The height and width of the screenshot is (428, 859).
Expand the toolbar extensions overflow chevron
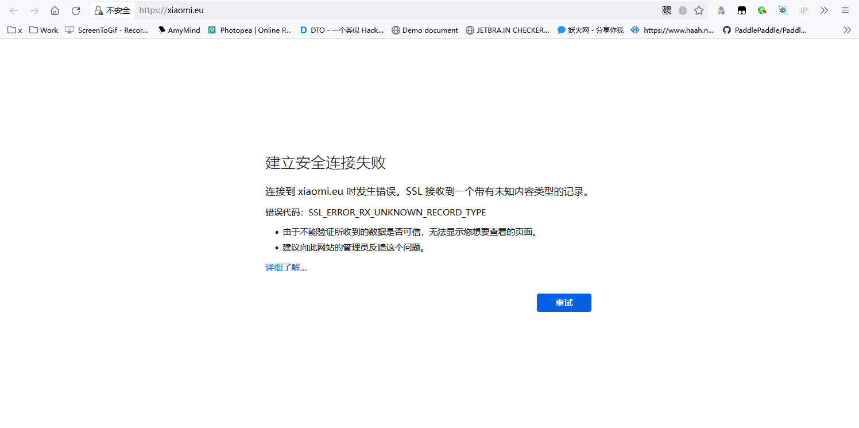(824, 10)
